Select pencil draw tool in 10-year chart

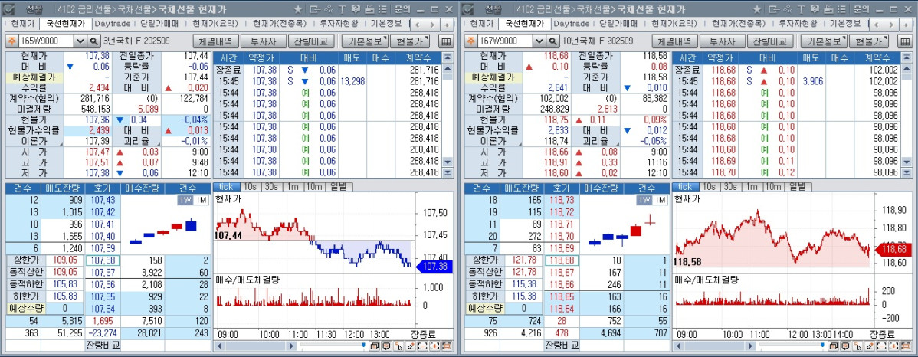pos(870,346)
